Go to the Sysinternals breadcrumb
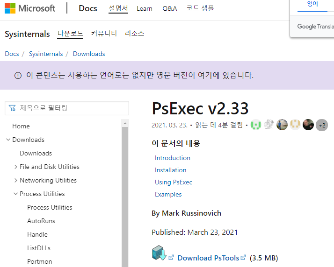The image size is (334, 267). coord(46,54)
